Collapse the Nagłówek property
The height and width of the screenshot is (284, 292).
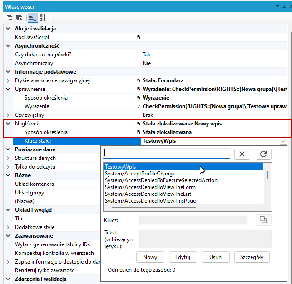coord(8,124)
